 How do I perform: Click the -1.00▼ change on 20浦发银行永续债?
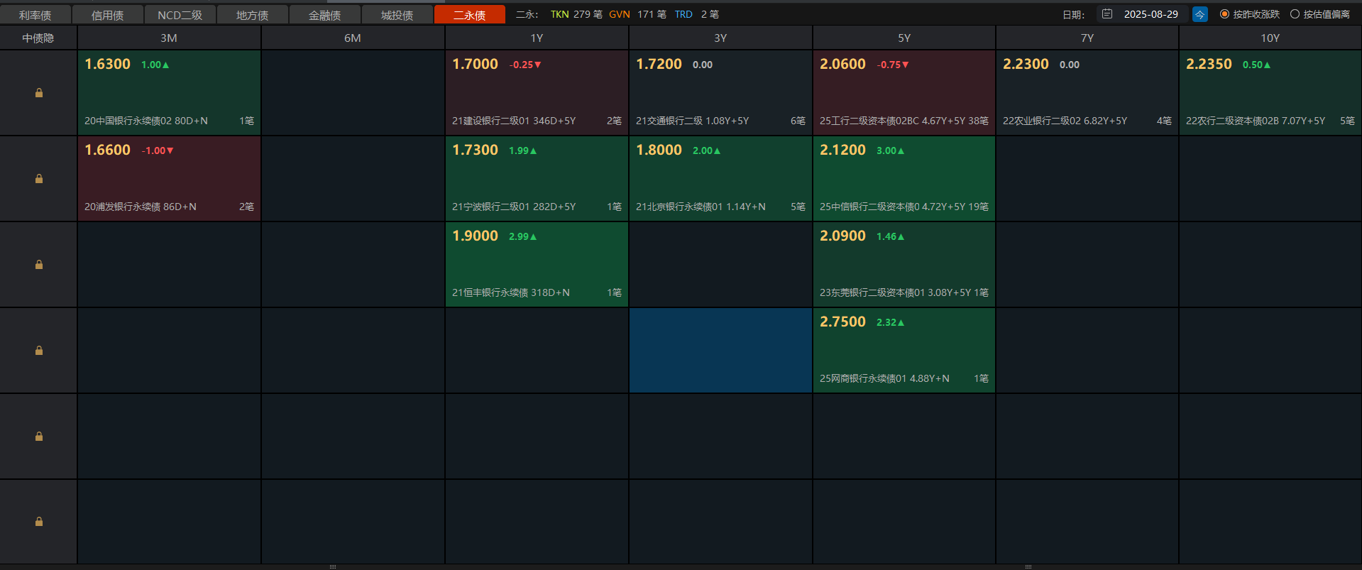click(x=158, y=150)
